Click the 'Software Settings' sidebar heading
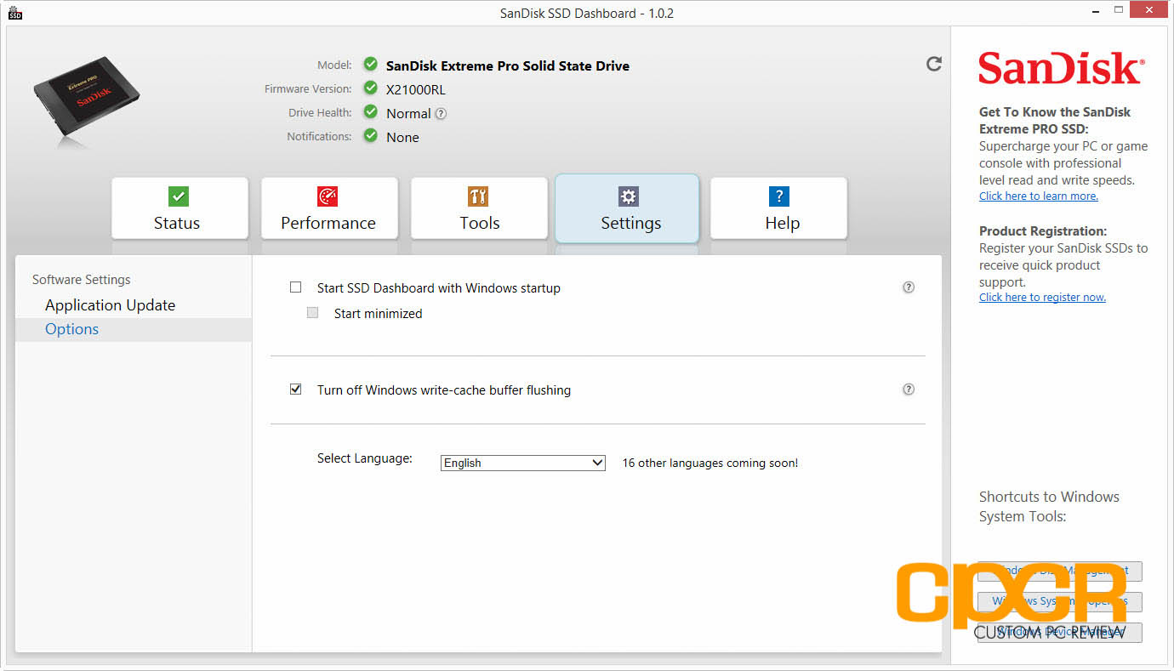This screenshot has width=1174, height=671. click(x=82, y=280)
